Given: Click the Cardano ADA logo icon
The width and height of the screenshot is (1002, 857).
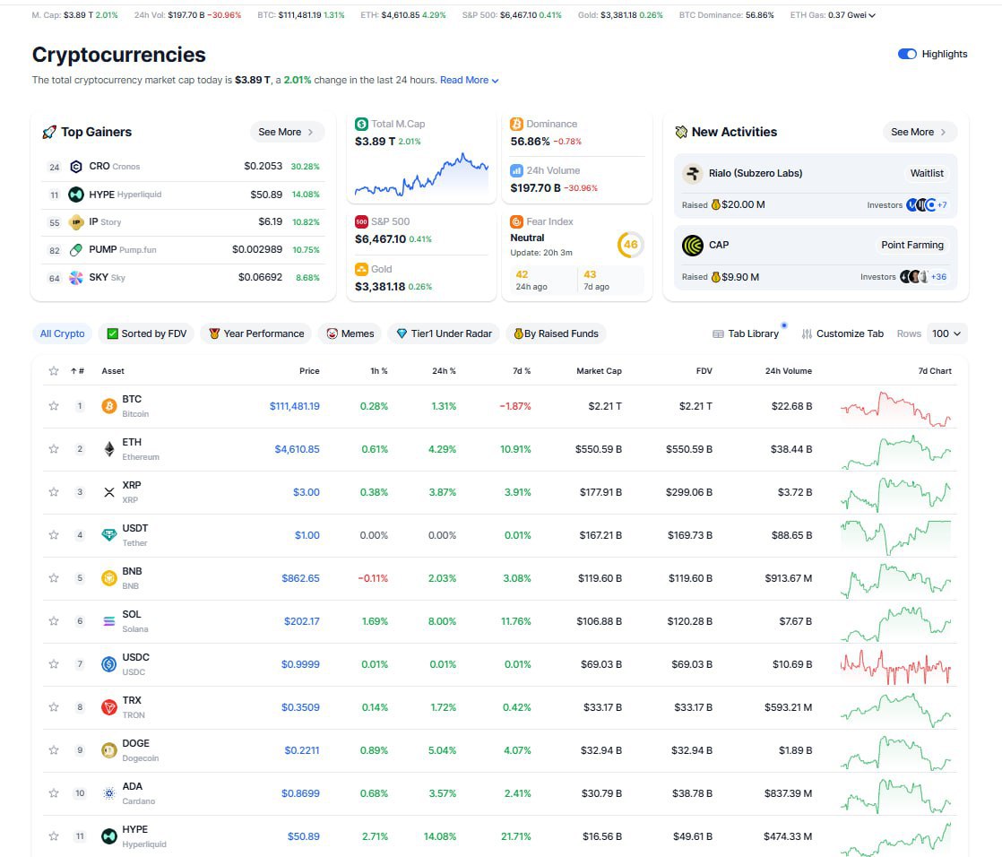Looking at the screenshot, I should 109,793.
